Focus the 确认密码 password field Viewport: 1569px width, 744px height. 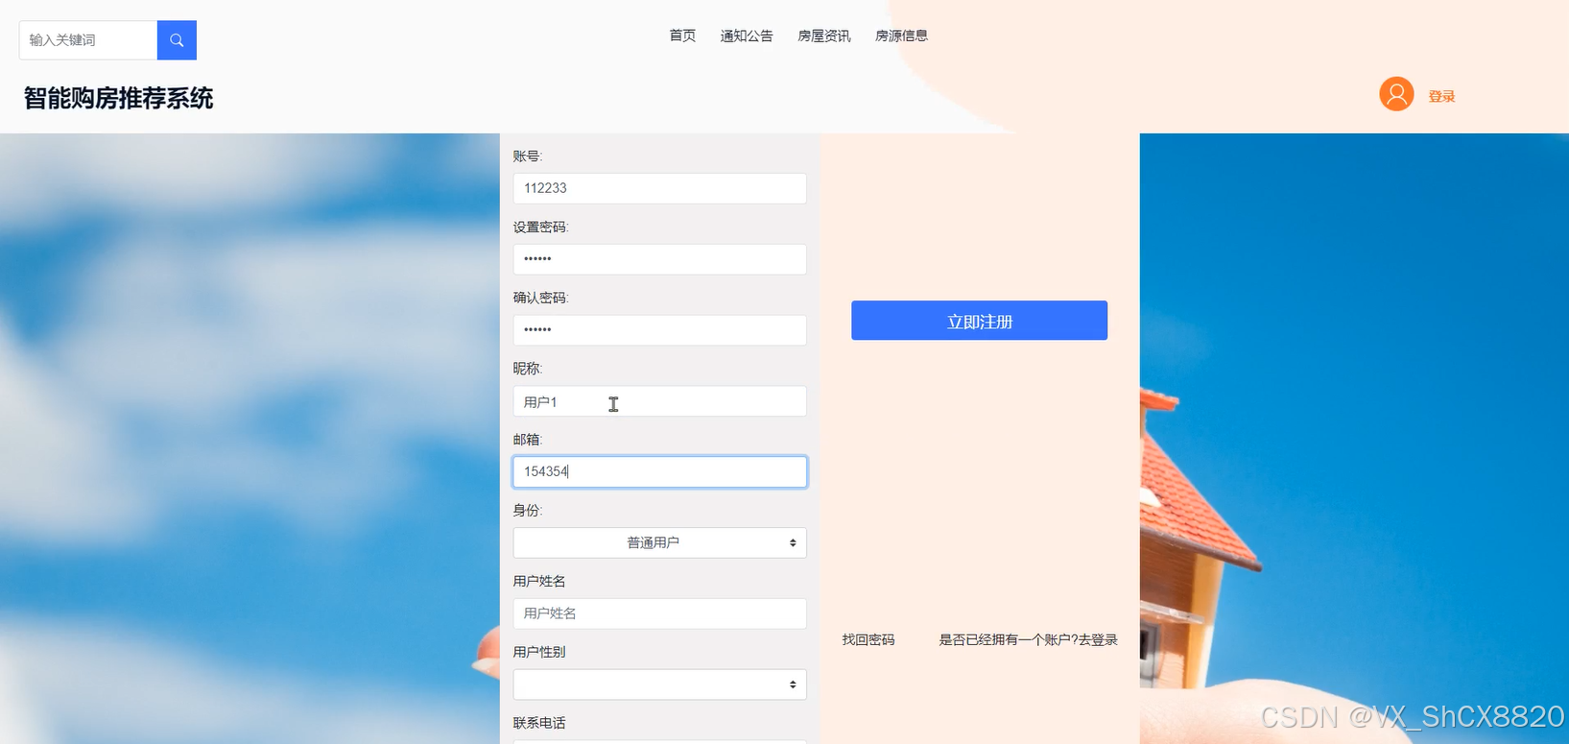click(659, 330)
